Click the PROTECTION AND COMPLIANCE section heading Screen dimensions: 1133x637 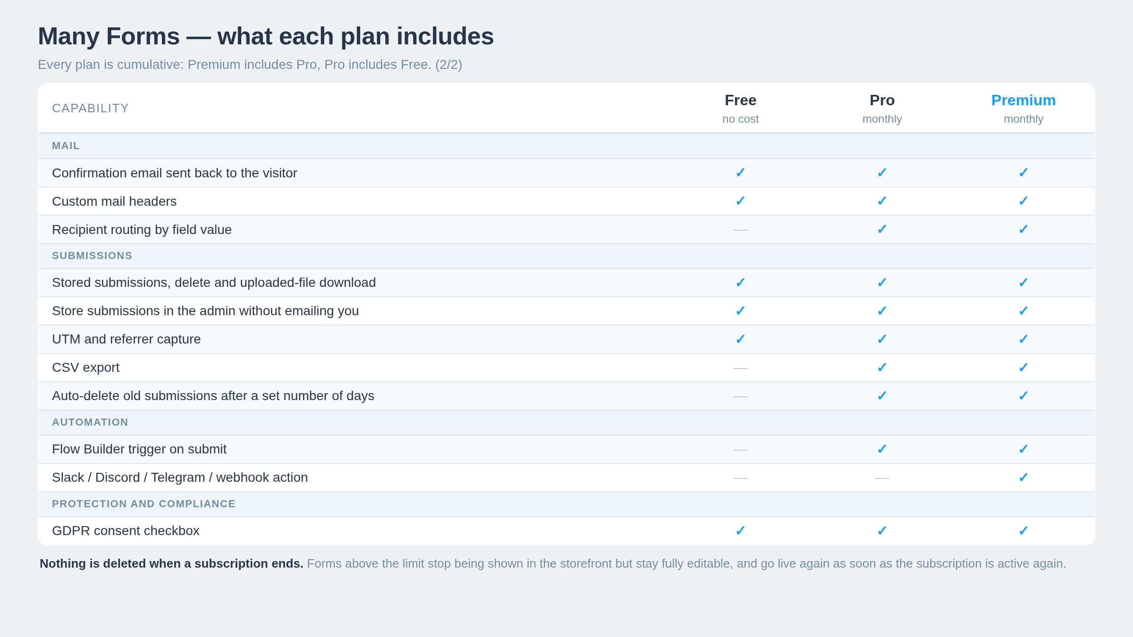pos(144,504)
